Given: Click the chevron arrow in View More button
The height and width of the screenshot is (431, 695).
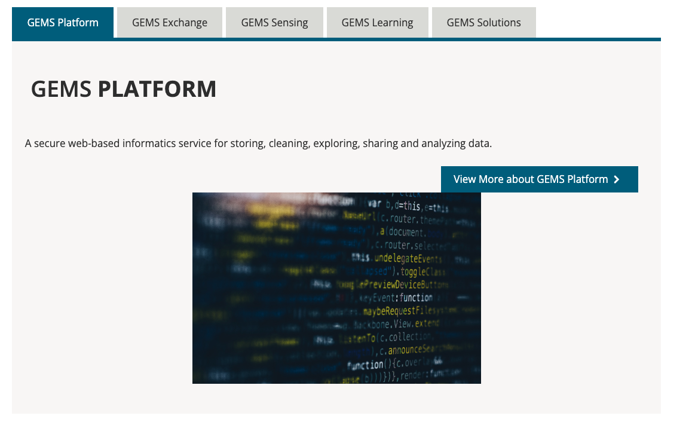Looking at the screenshot, I should [x=617, y=179].
